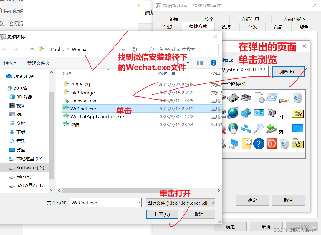Select the red power button icon
This screenshot has height=235, width=321.
pyautogui.click(x=272, y=144)
